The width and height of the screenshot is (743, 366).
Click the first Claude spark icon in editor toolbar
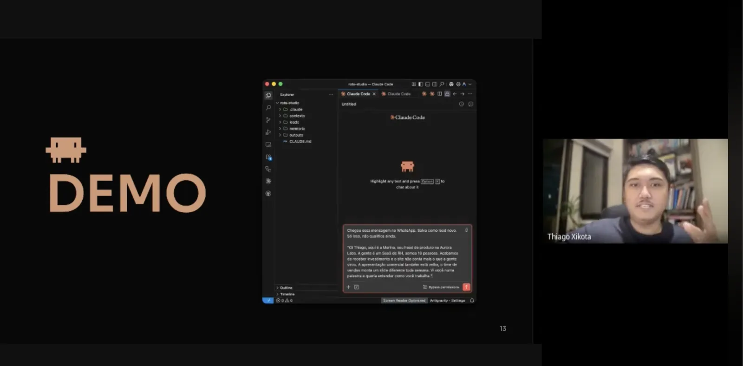(x=424, y=94)
